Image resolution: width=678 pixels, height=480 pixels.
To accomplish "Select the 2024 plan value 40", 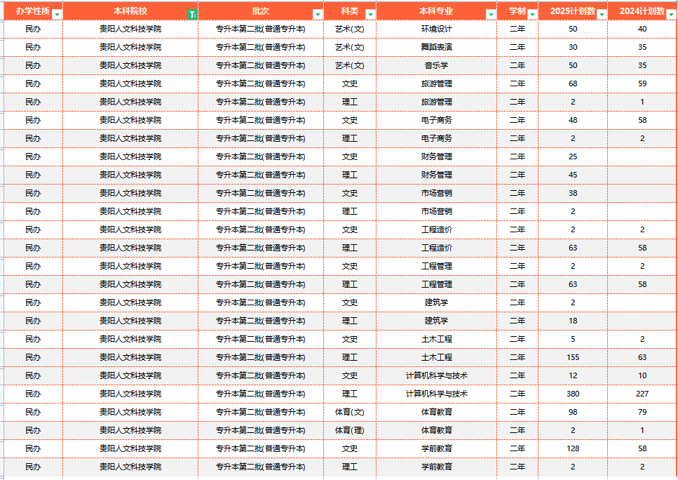I will pos(642,29).
